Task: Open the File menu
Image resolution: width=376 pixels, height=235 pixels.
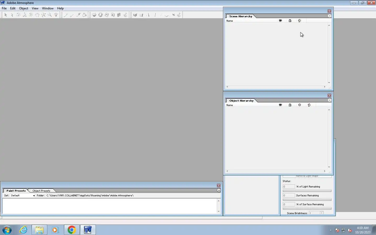Action: (4, 8)
